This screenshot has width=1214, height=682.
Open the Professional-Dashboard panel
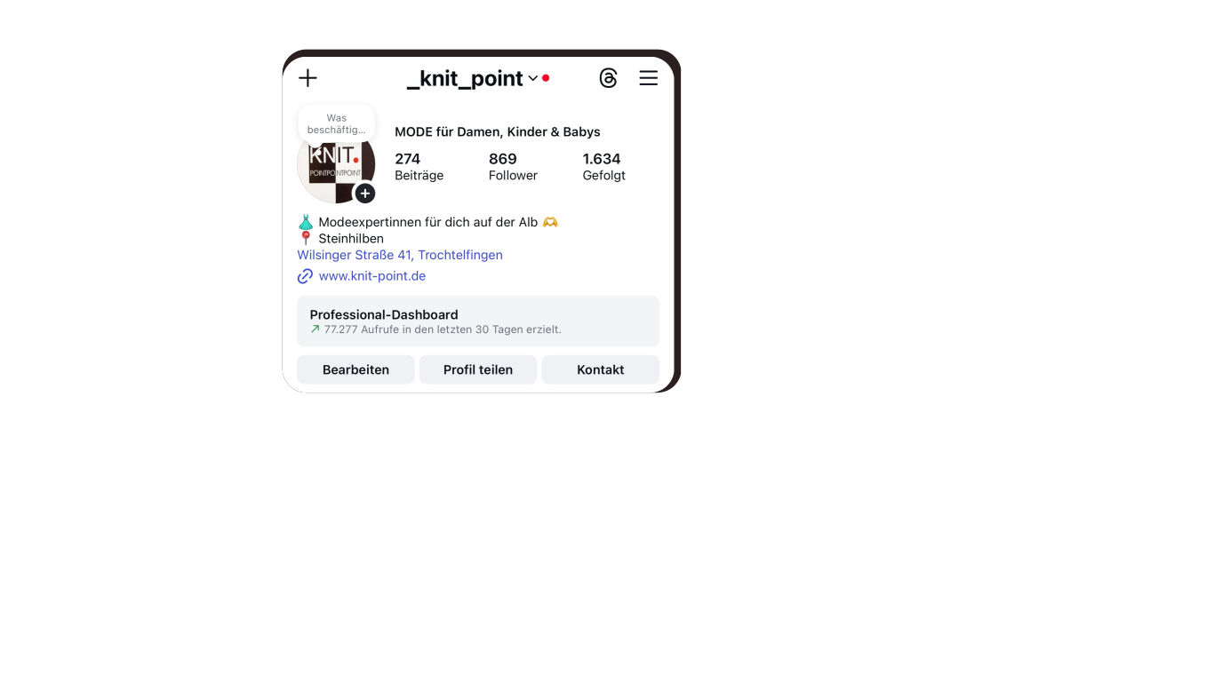(478, 321)
